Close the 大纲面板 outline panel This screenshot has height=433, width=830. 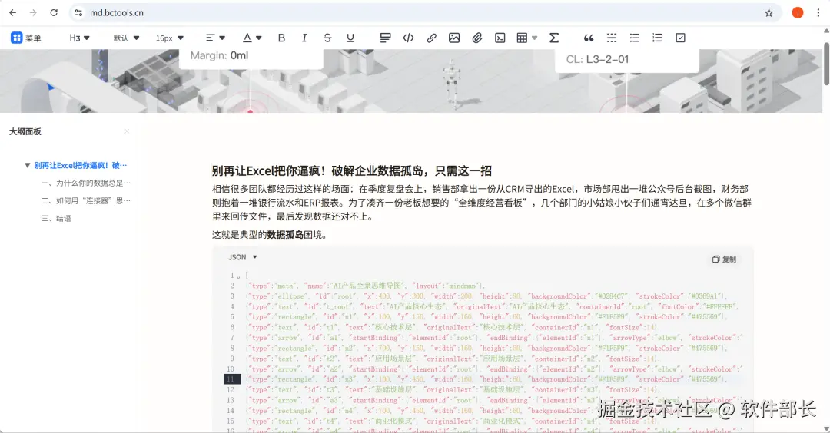click(x=127, y=131)
